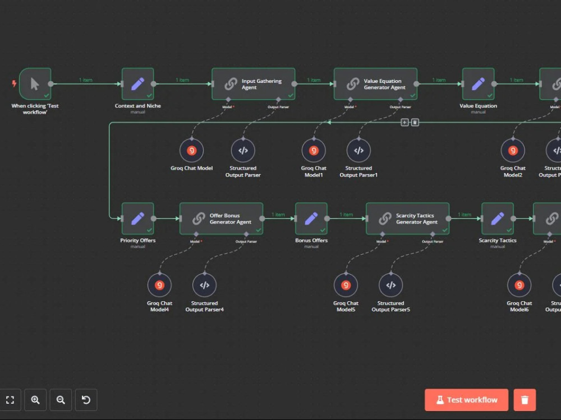Select the Scarcity Tactics edit node

pos(498,218)
